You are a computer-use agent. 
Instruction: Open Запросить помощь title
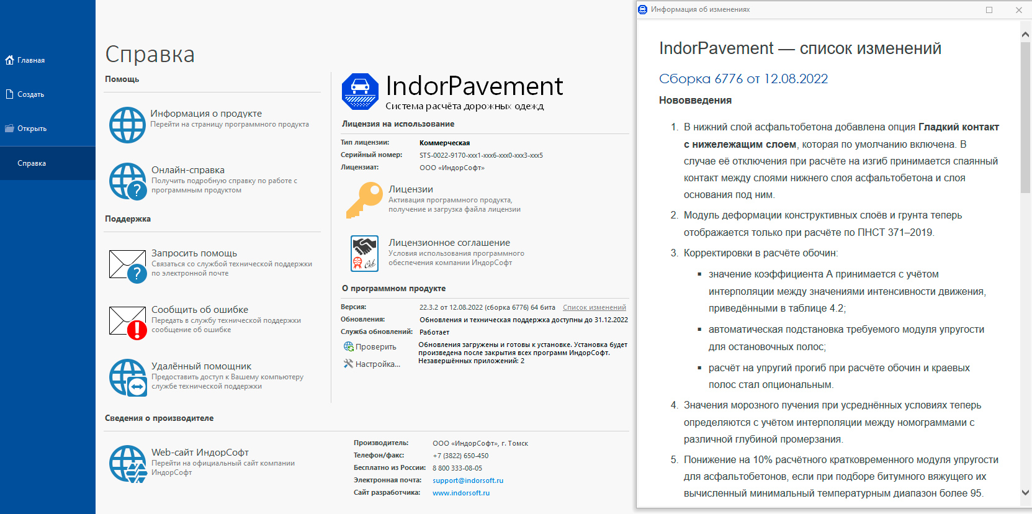point(194,253)
